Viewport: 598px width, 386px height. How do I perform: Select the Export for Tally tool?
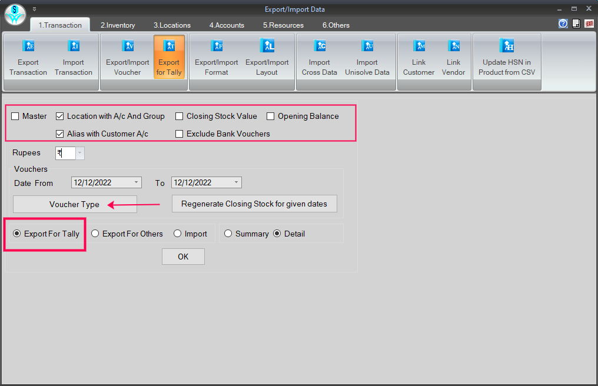tap(169, 57)
